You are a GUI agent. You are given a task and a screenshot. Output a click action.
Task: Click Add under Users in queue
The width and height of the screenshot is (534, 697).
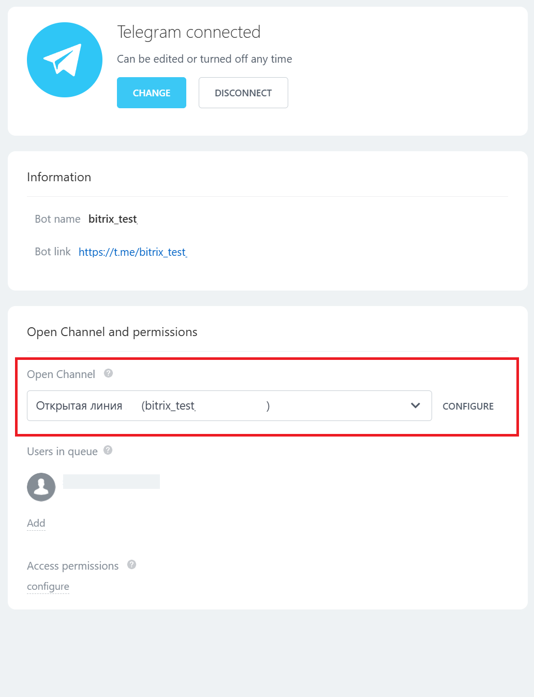coord(36,523)
